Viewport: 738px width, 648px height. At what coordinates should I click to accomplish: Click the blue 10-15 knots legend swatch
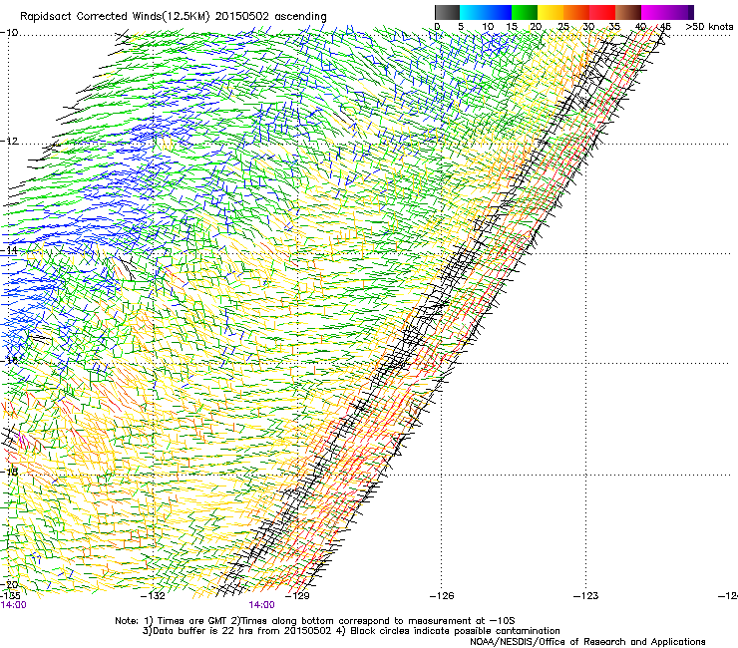499,12
